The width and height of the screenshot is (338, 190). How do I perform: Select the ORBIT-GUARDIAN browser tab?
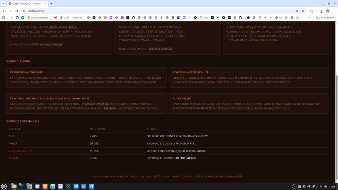click(x=27, y=3)
